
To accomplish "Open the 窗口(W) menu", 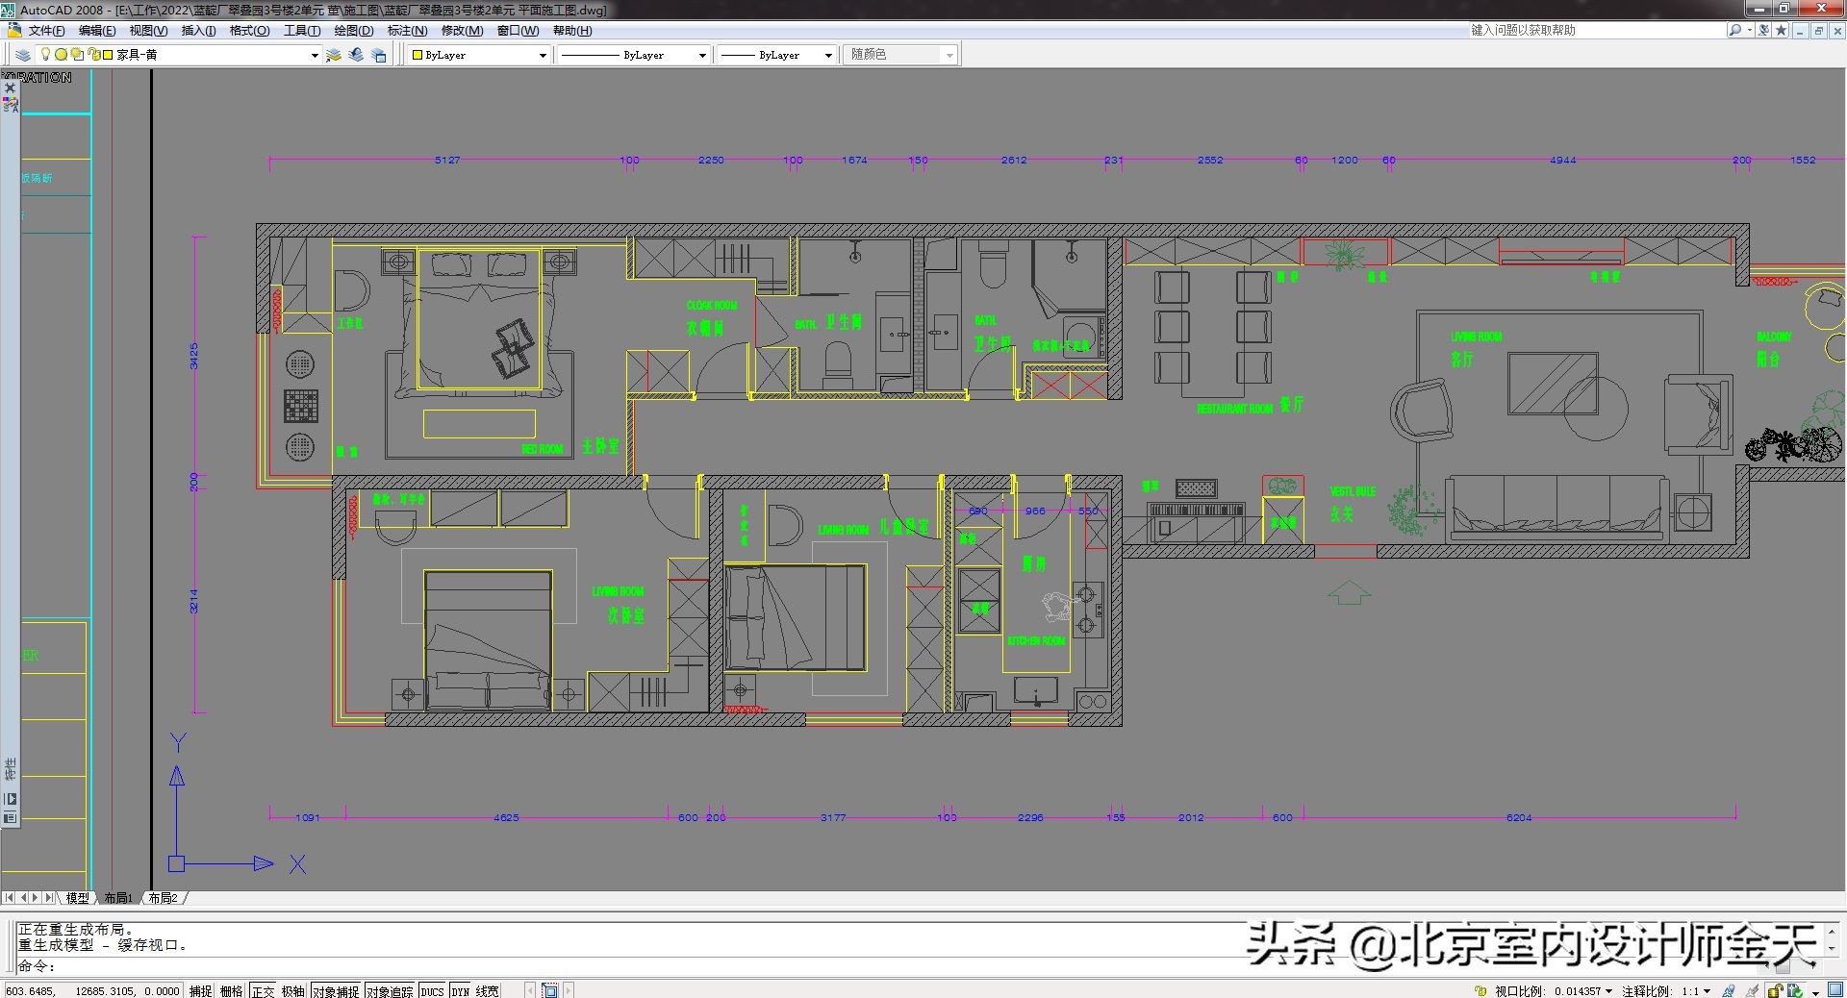I will click(518, 31).
